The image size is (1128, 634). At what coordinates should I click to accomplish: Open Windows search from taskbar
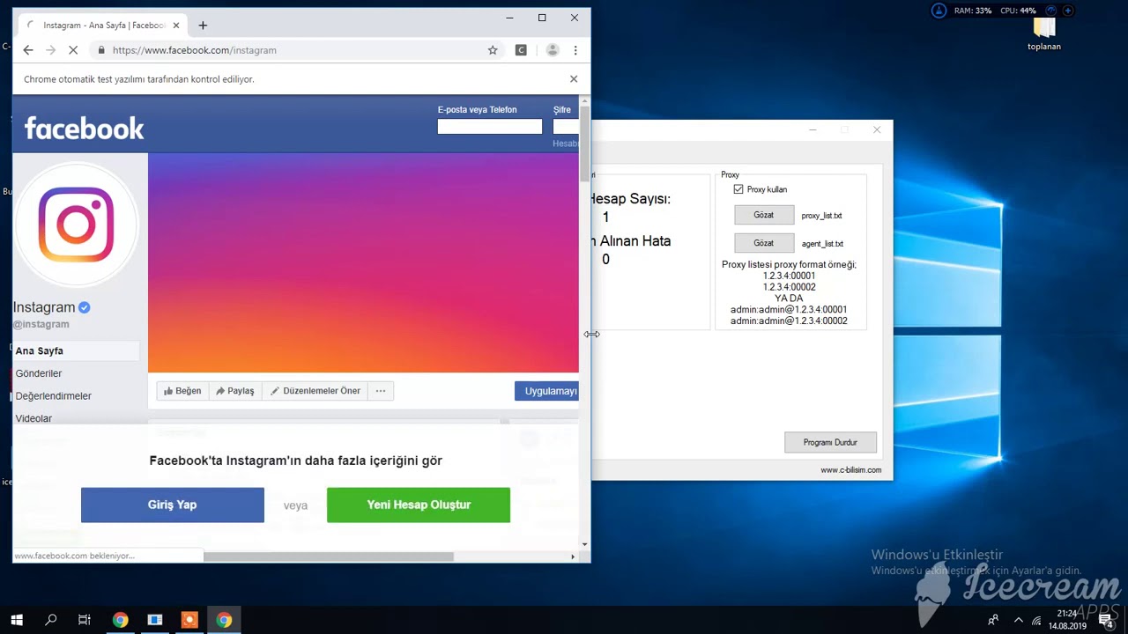(51, 620)
